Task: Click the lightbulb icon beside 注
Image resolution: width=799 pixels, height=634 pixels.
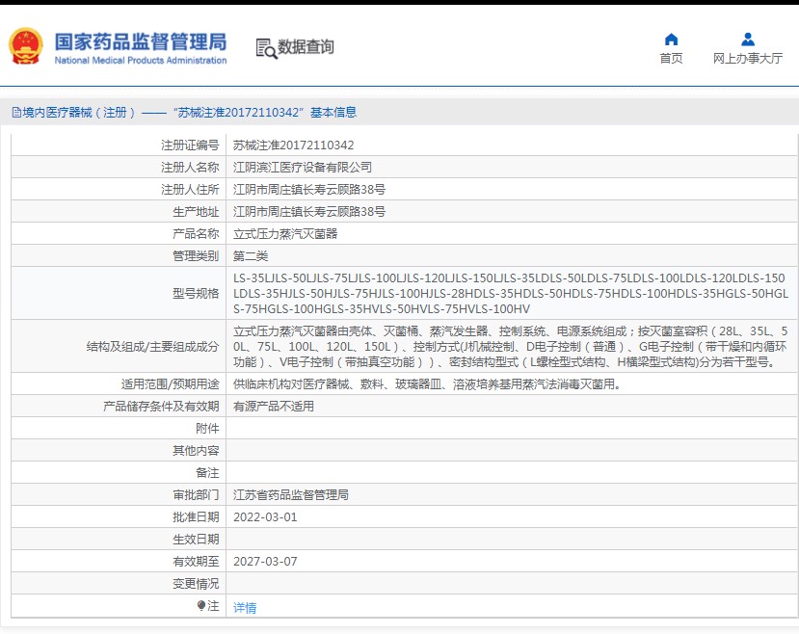Action: click(x=201, y=605)
